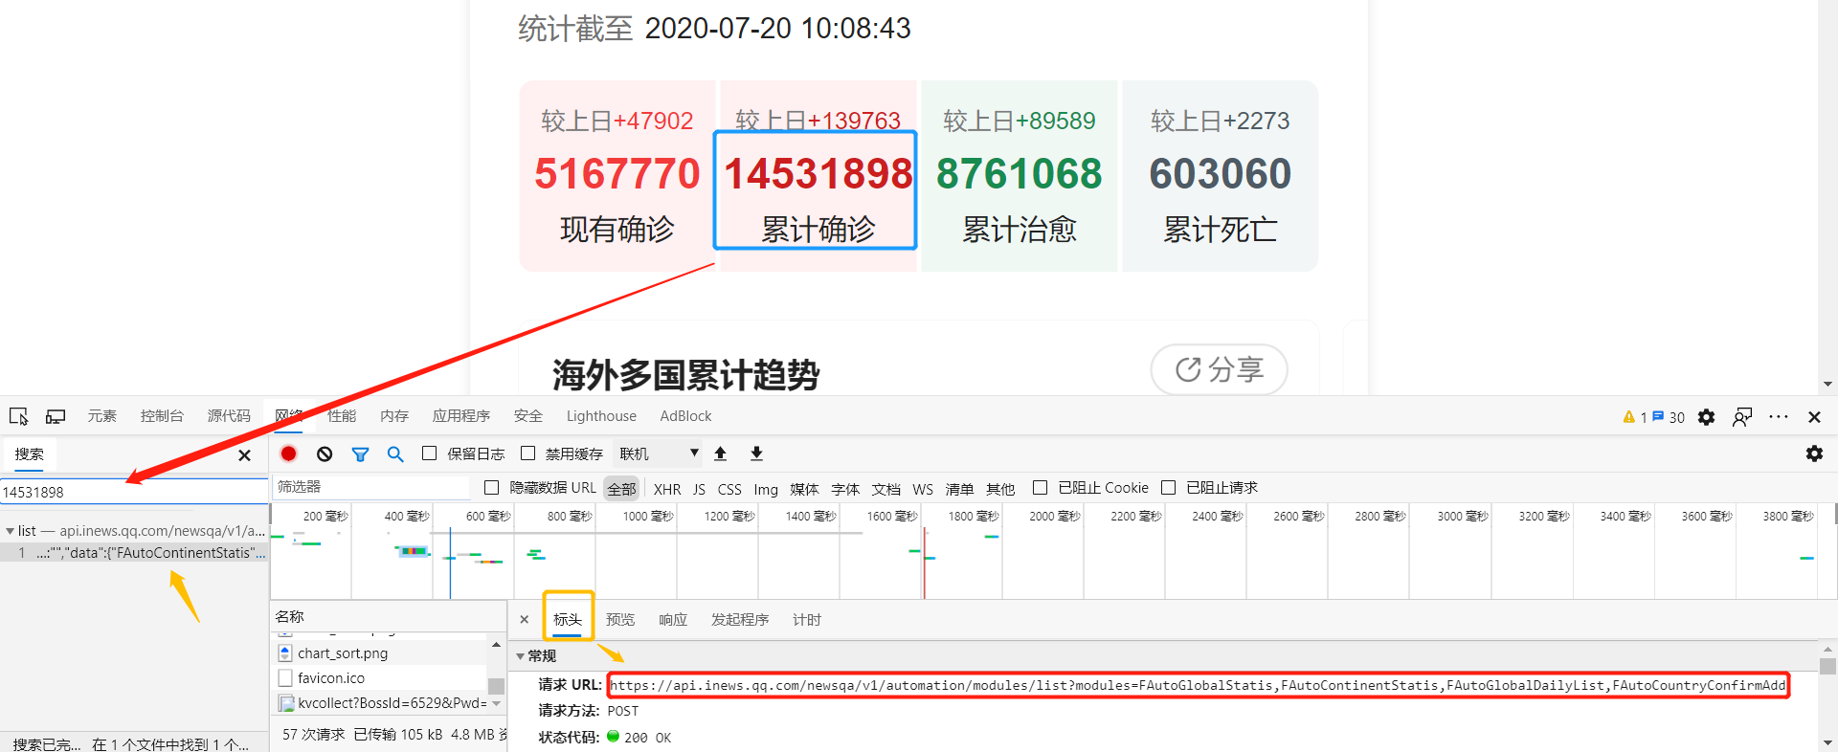Toggle the device emulation icon
Image resolution: width=1838 pixels, height=752 pixels.
(x=56, y=416)
